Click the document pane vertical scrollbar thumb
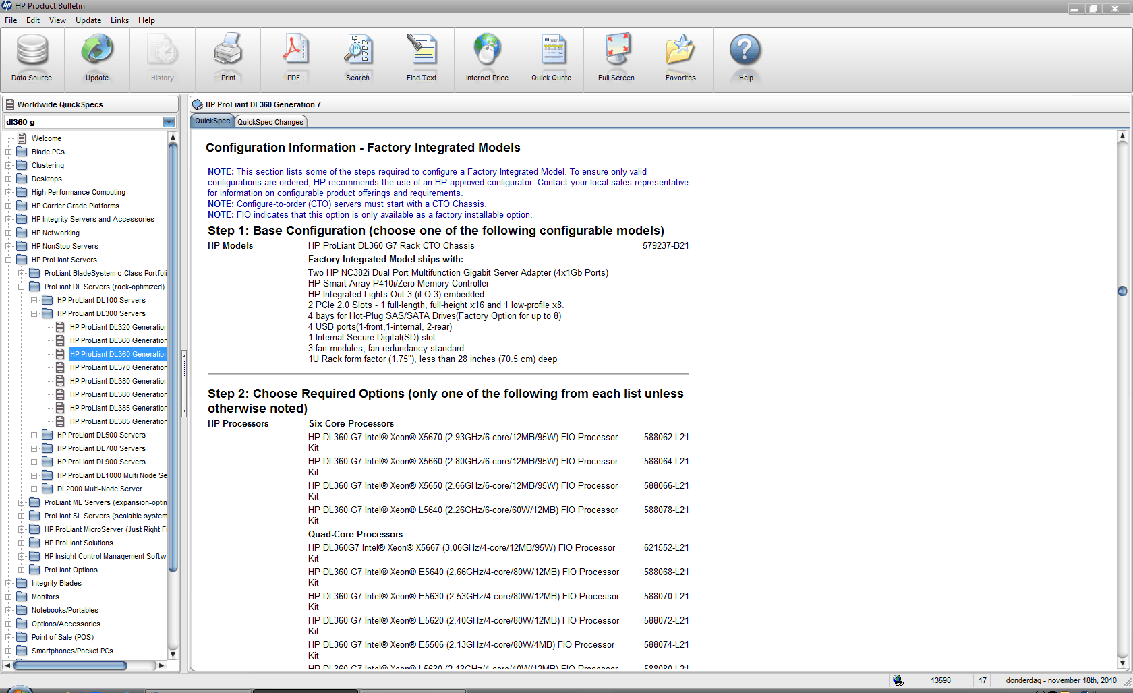 click(x=1122, y=291)
